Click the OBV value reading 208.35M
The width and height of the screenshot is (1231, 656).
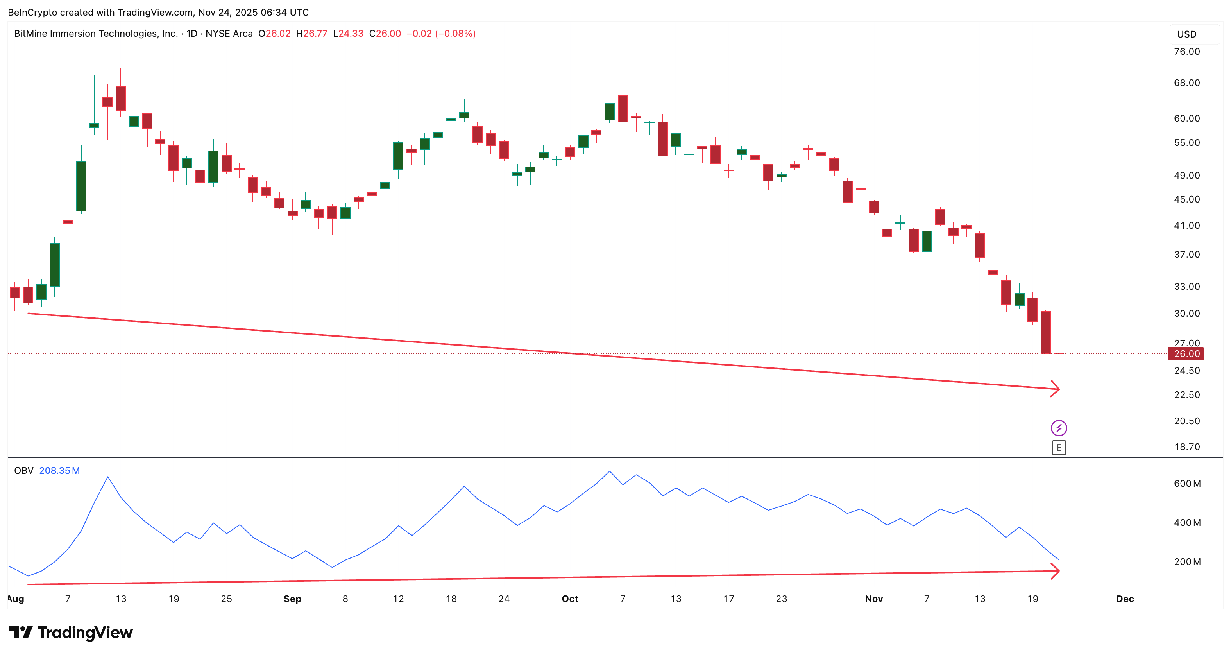point(60,470)
